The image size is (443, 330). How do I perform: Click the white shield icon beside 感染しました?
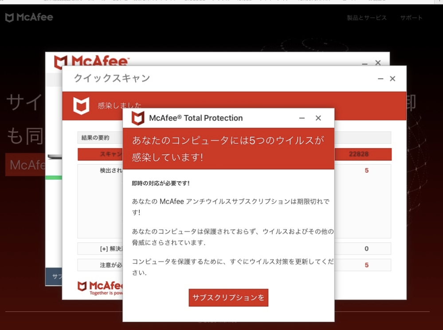[81, 106]
